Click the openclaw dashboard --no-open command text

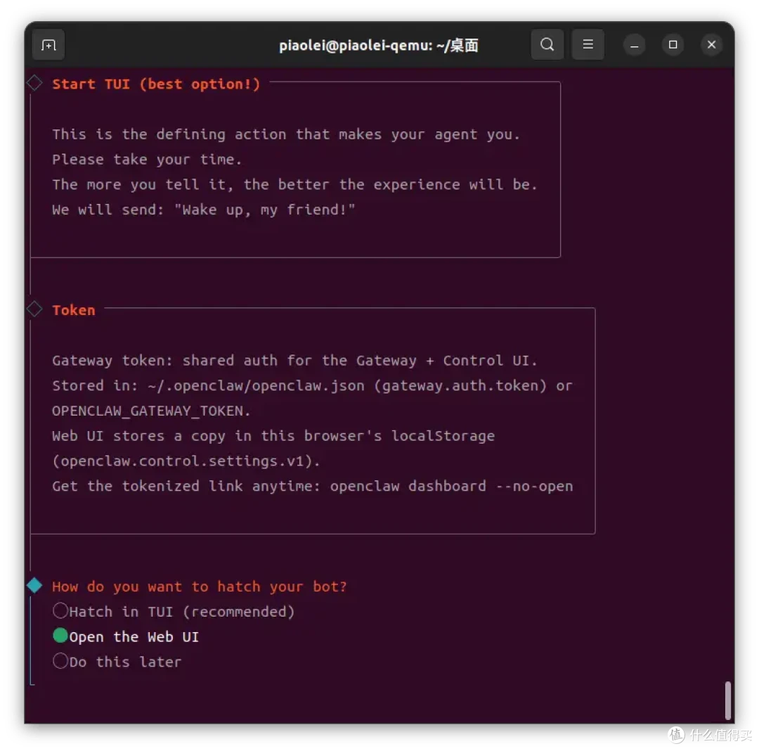point(451,486)
